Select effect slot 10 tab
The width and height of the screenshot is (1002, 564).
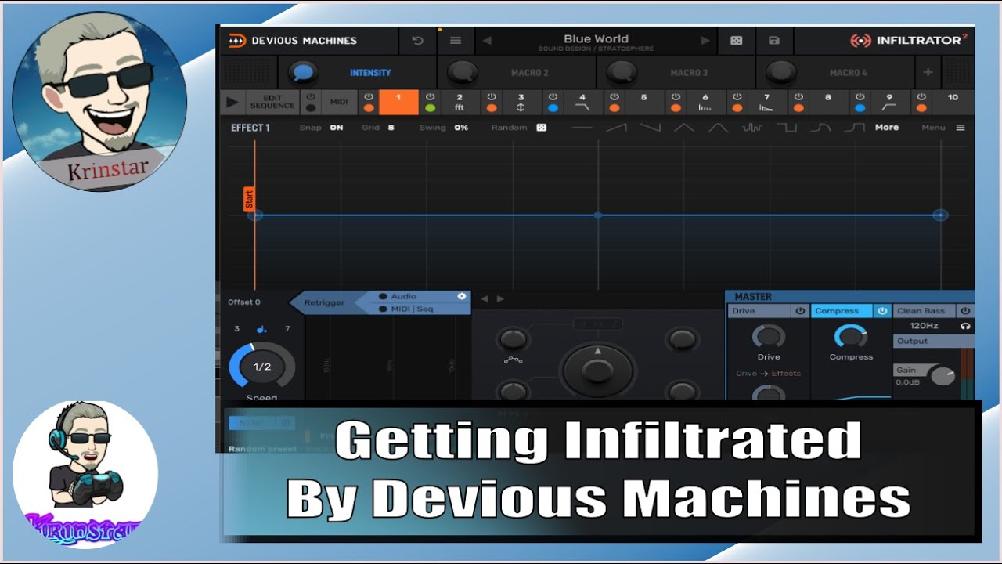pos(953,102)
